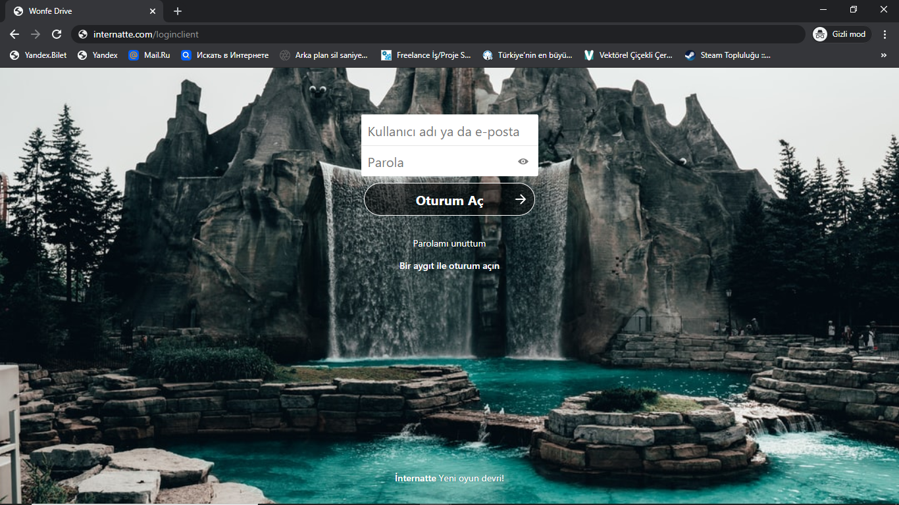Open the Arka plan sil saniye bookmark
Viewport: 899px width, 505px height.
(324, 55)
